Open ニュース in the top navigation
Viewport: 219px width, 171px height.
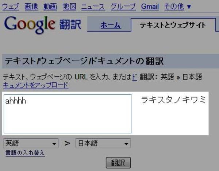[x=93, y=7]
